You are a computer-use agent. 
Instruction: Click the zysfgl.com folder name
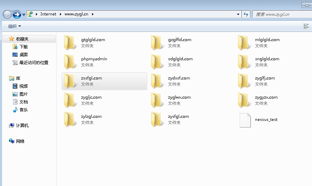pos(178,116)
